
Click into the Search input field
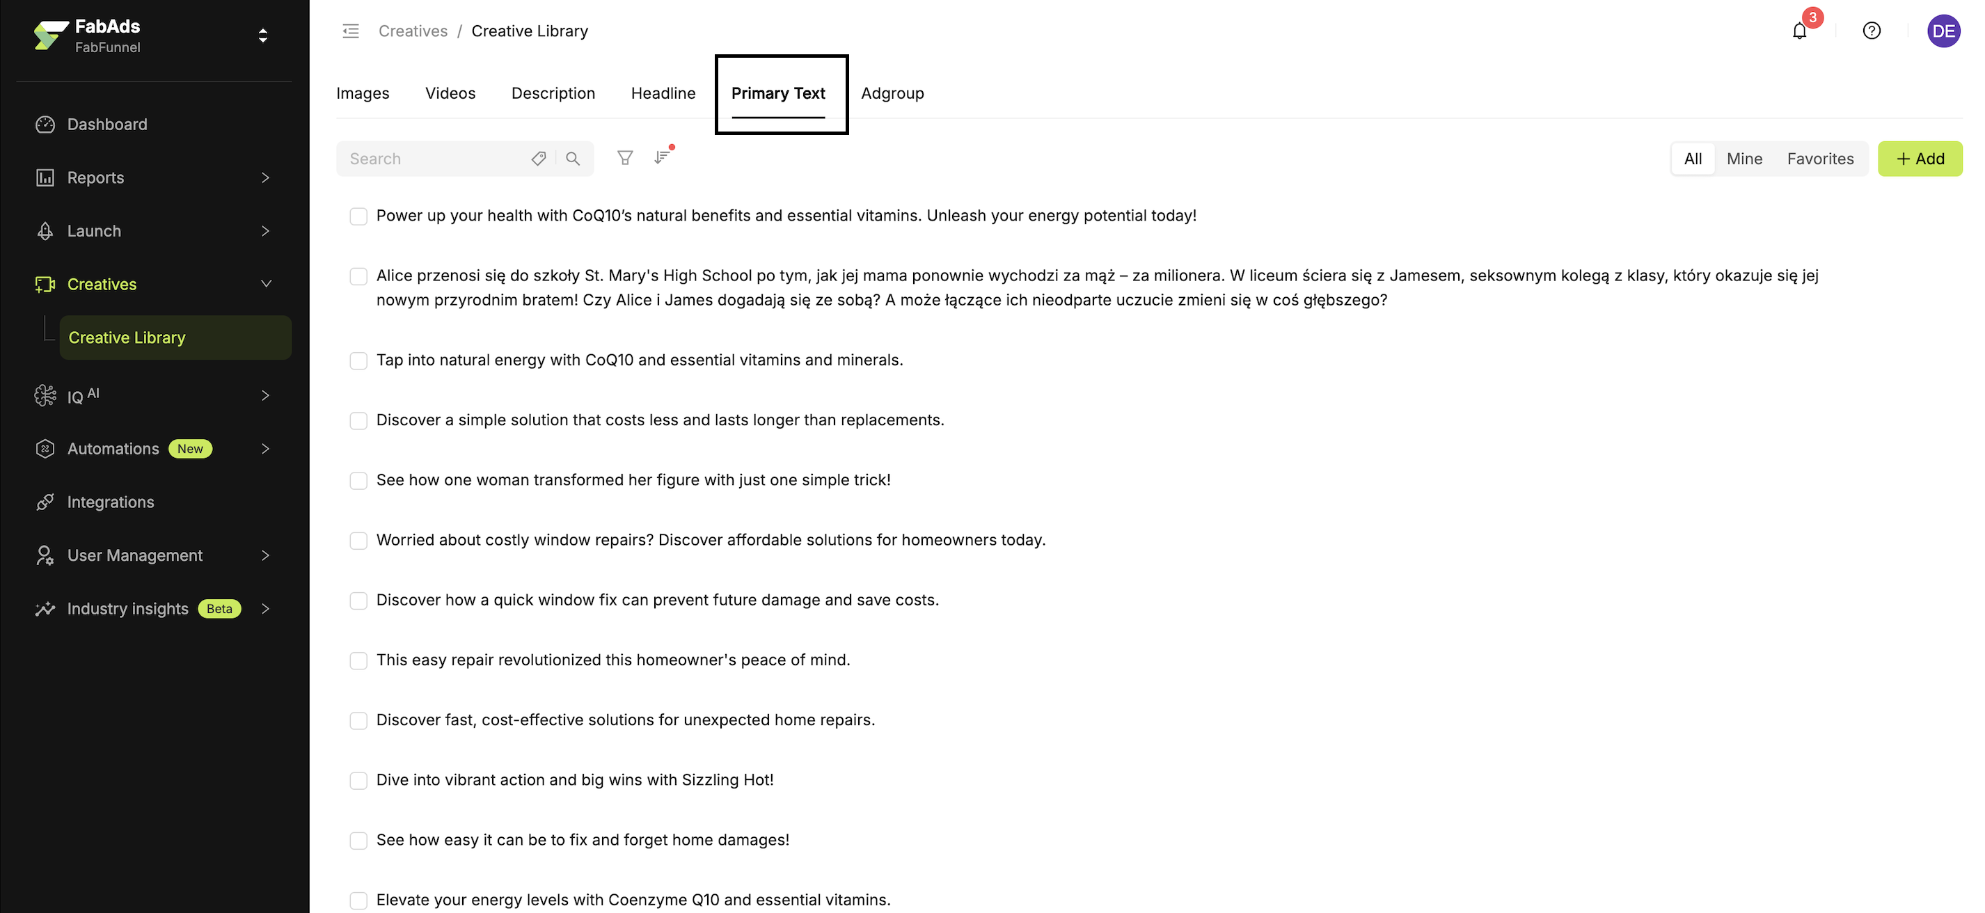(432, 159)
